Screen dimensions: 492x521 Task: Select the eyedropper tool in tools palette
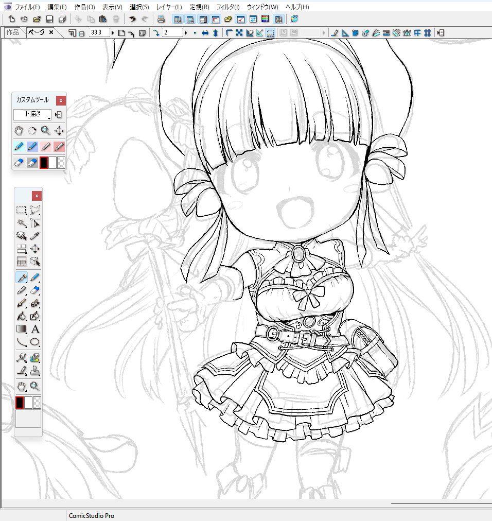pos(35,236)
